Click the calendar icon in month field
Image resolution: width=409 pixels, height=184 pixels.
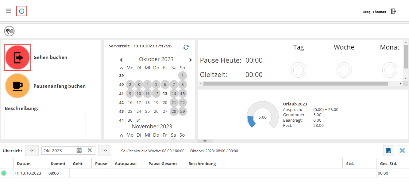click(x=79, y=150)
